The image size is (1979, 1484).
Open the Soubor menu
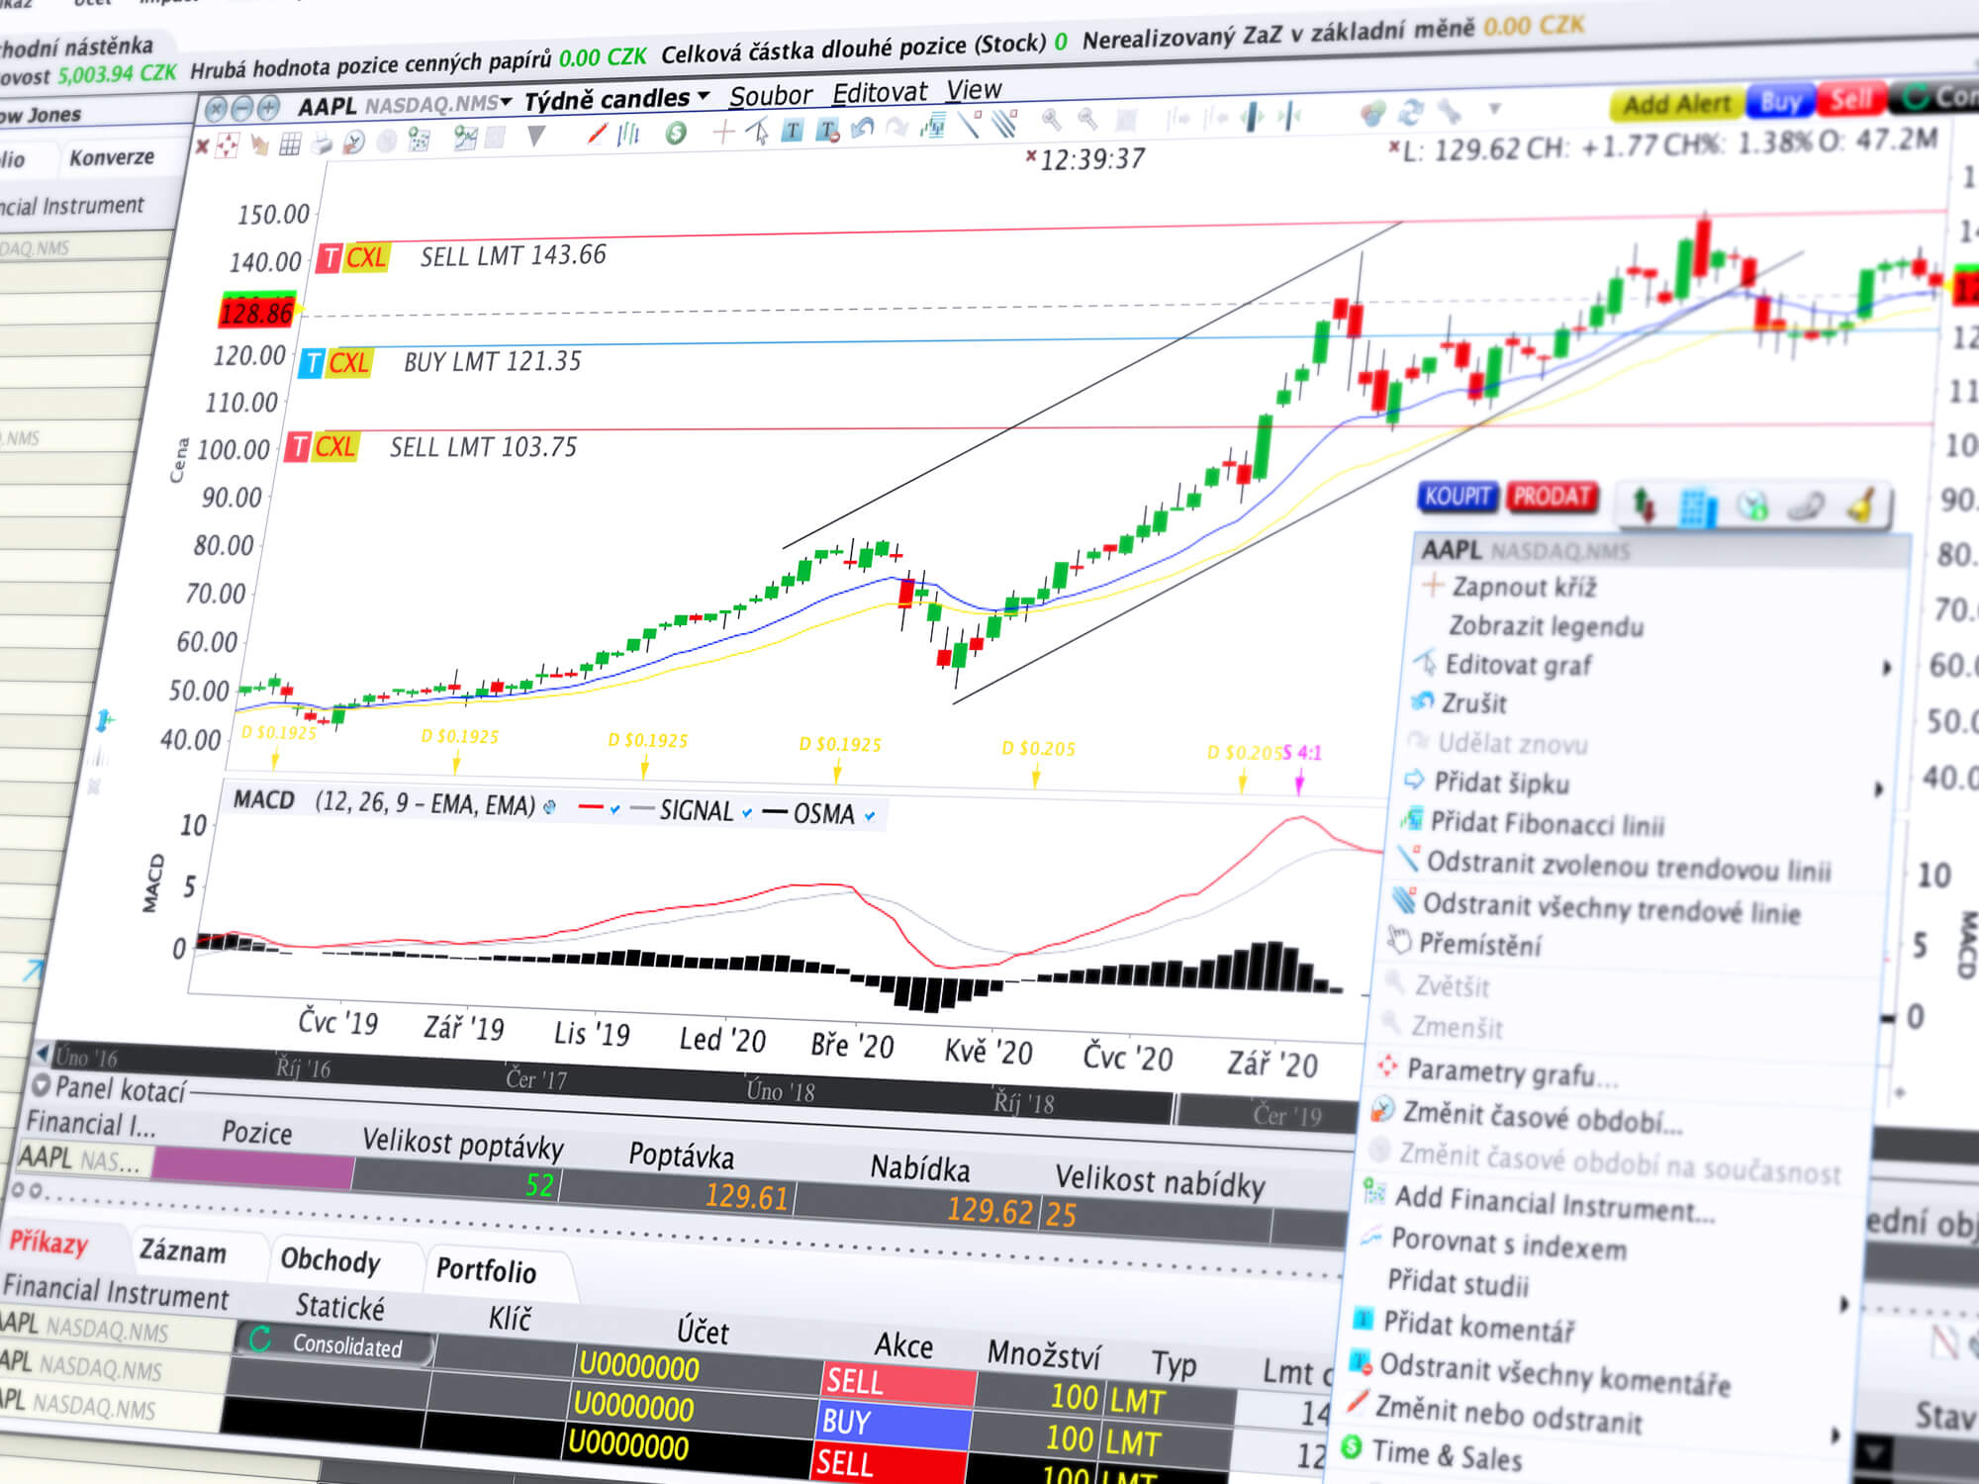(770, 96)
